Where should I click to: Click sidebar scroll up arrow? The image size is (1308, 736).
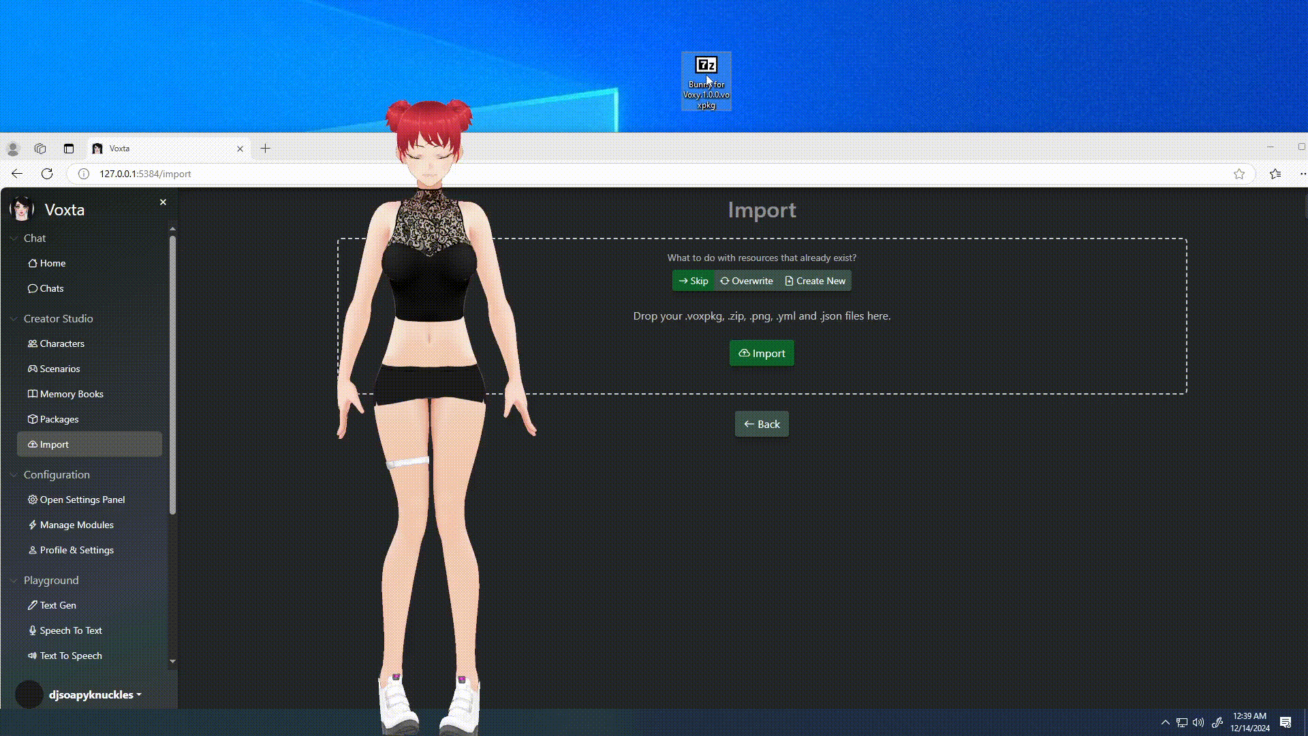[x=172, y=228]
